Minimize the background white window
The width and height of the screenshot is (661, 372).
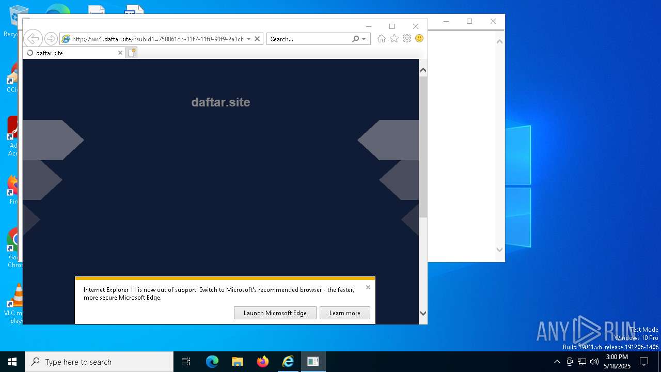point(446,21)
